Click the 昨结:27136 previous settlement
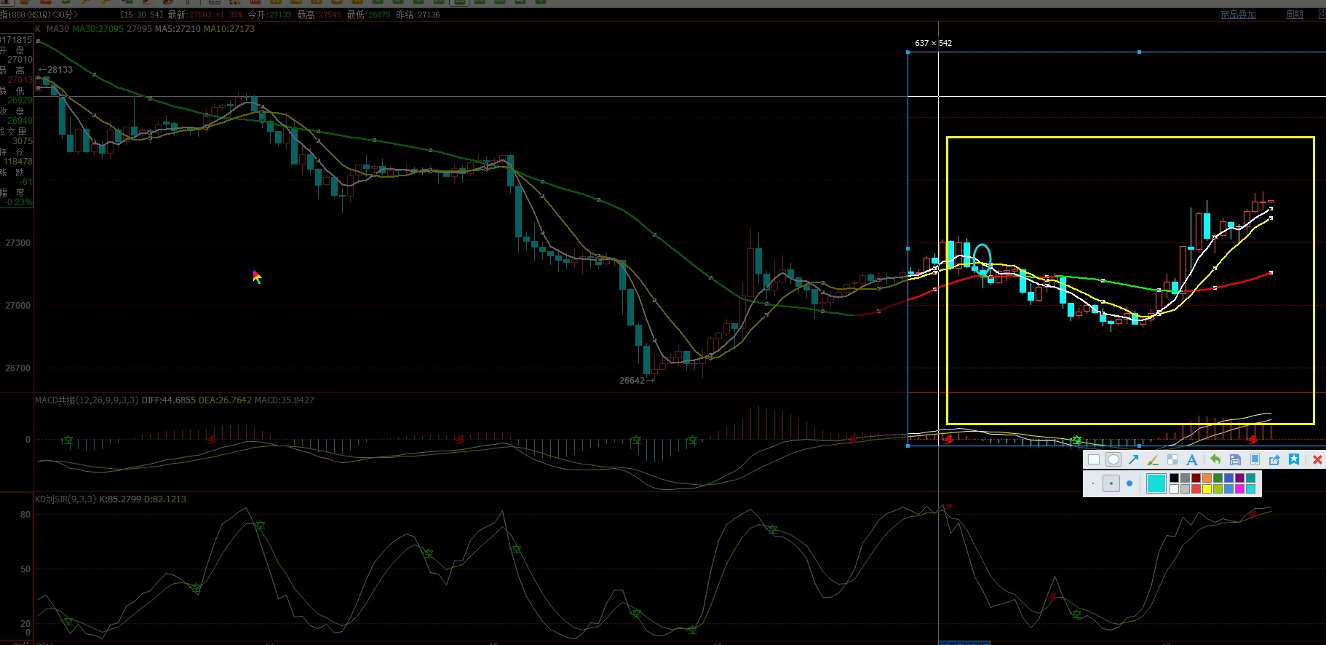 click(x=418, y=15)
